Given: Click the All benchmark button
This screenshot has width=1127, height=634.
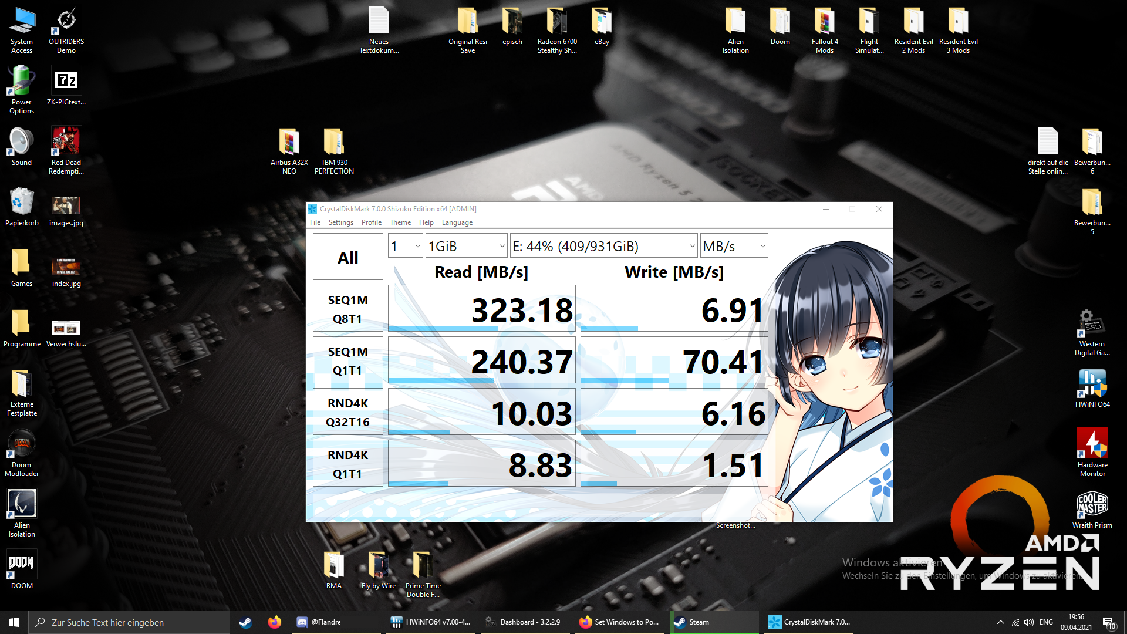Looking at the screenshot, I should [x=347, y=257].
